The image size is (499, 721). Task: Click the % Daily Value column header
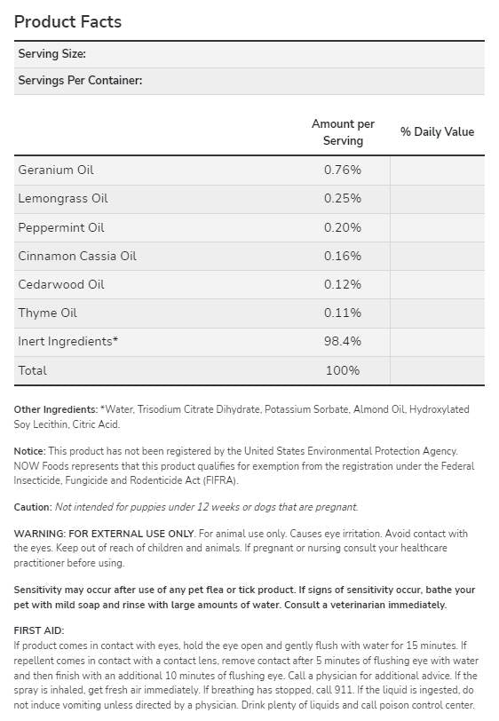tap(437, 131)
